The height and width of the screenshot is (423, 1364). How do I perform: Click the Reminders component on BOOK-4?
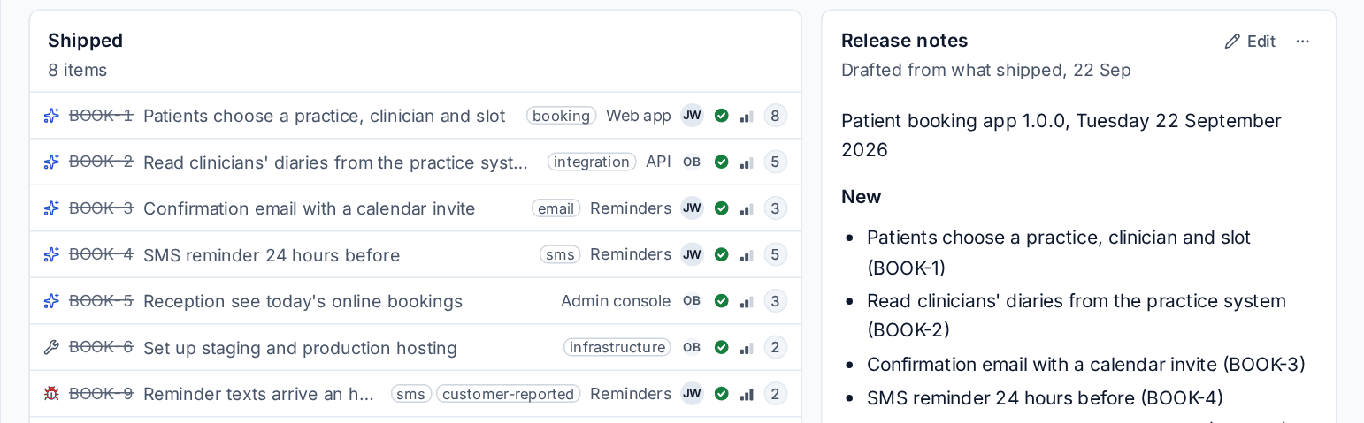coord(631,254)
